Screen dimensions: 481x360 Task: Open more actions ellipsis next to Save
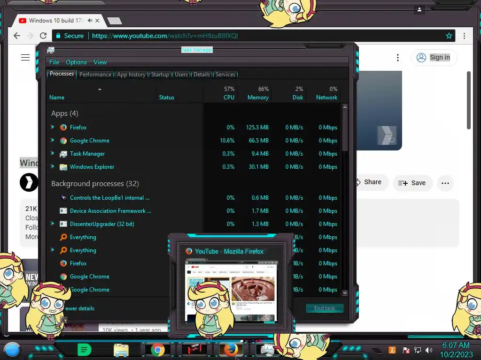coord(445,183)
